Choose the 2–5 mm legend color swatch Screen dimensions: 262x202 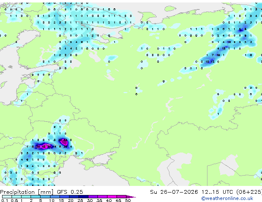click(x=36, y=197)
